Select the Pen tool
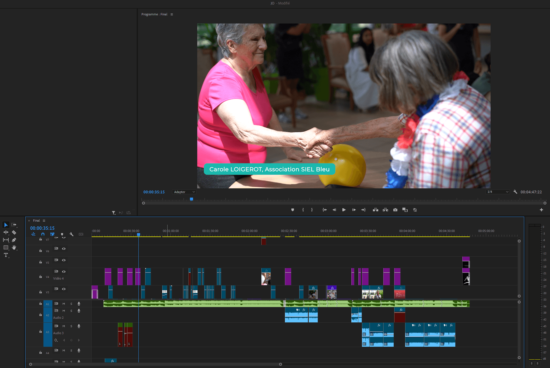The width and height of the screenshot is (550, 368). [14, 240]
